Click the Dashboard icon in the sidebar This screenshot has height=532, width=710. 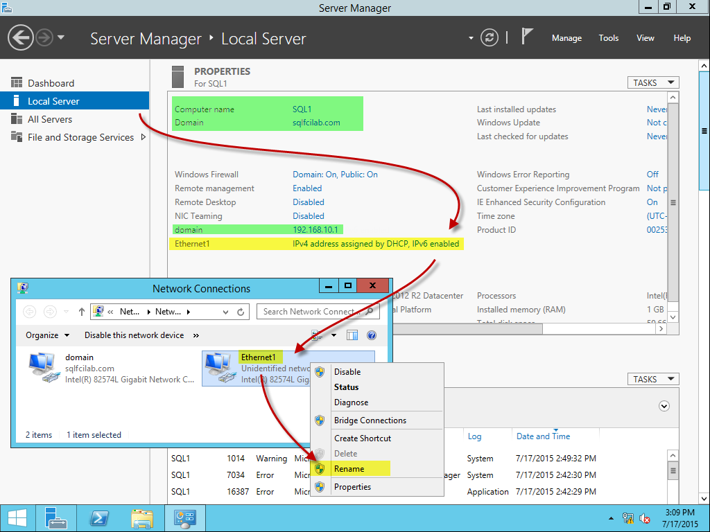pyautogui.click(x=17, y=83)
